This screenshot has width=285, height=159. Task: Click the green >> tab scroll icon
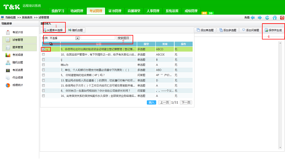coord(211,13)
